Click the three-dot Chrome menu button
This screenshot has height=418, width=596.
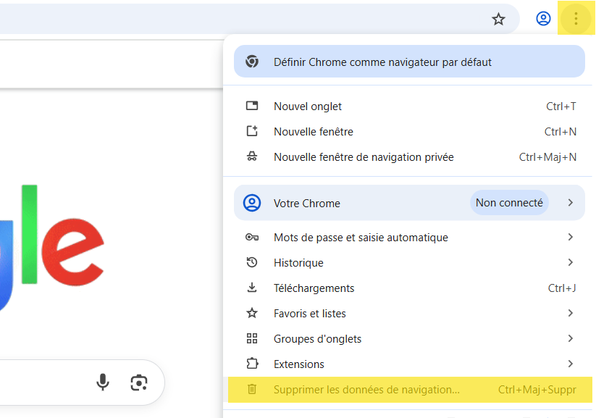point(576,19)
